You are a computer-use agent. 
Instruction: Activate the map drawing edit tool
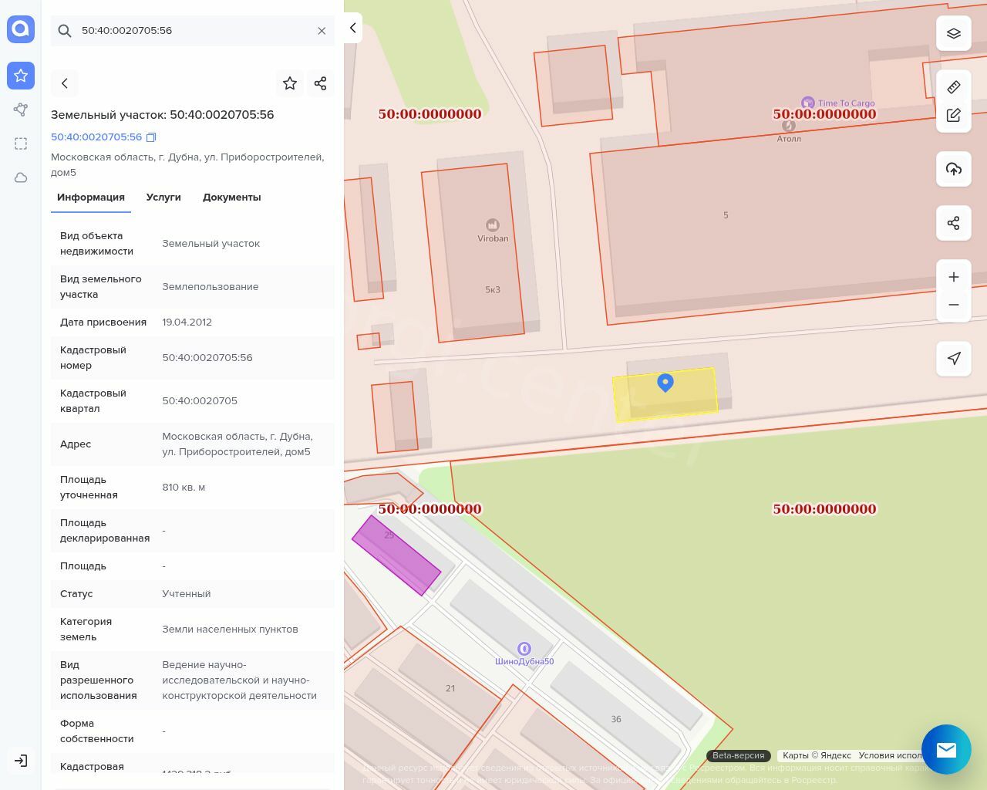pyautogui.click(x=953, y=115)
